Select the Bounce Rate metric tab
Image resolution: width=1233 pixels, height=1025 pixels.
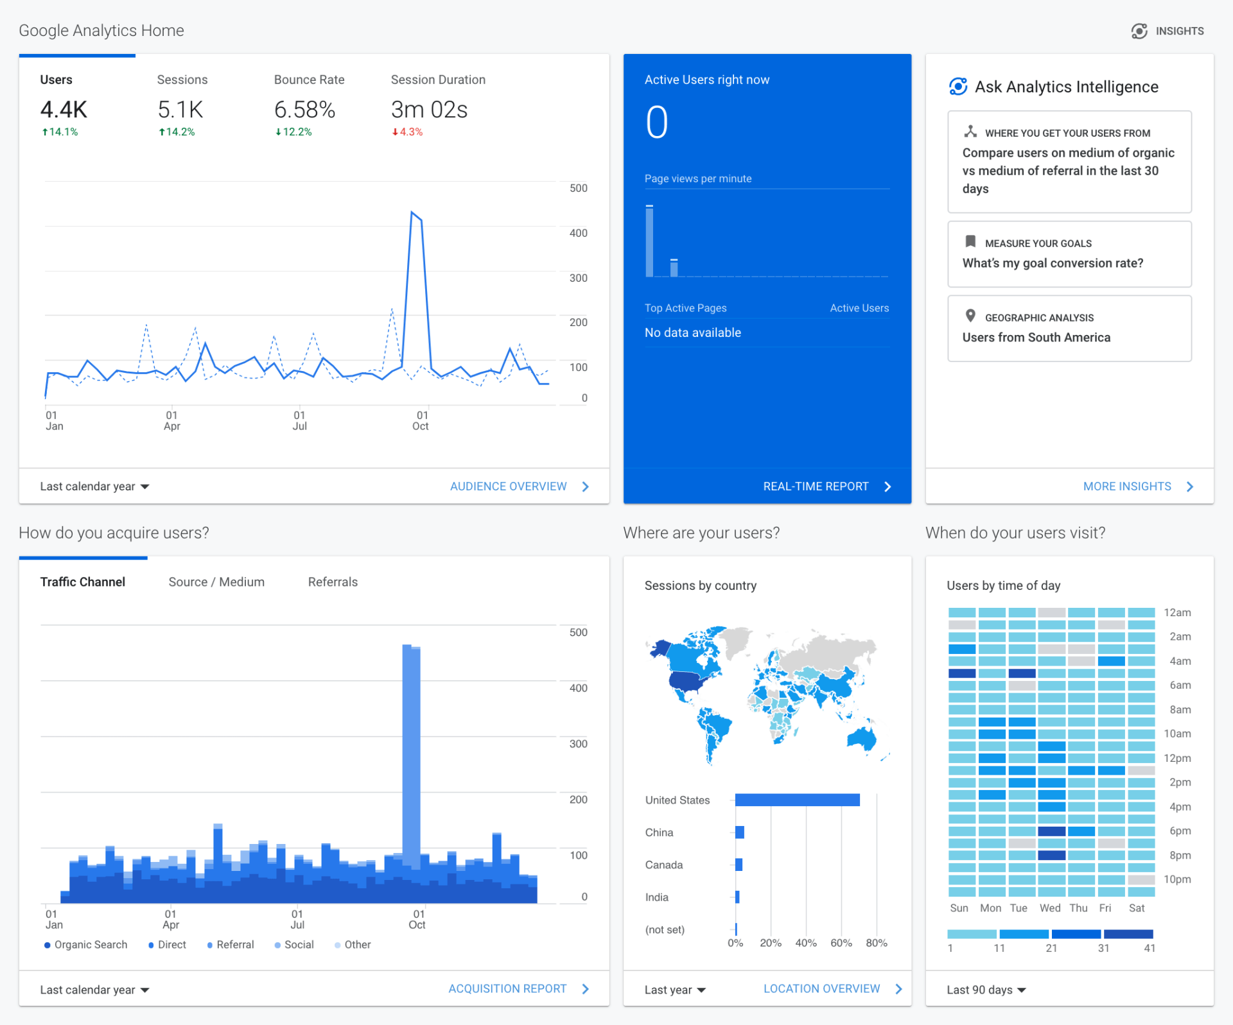[309, 80]
